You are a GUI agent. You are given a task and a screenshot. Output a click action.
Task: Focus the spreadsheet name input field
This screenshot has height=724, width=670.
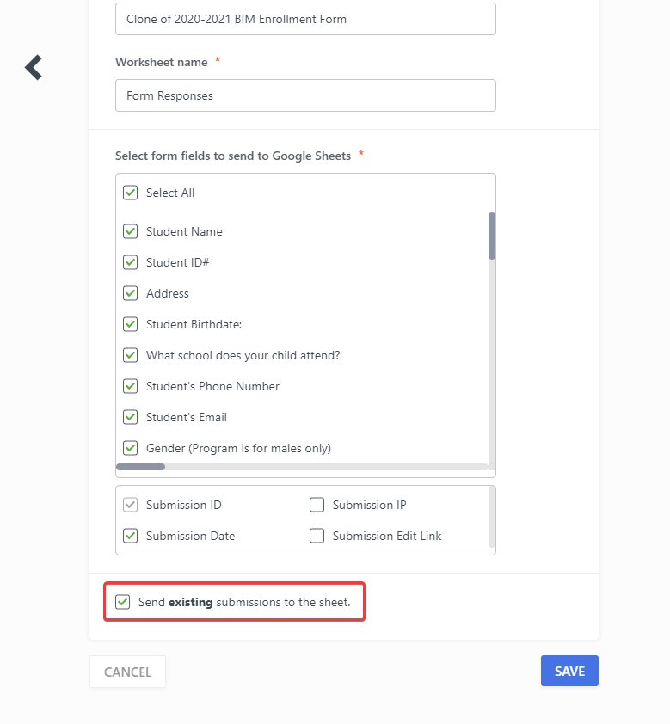coord(305,19)
